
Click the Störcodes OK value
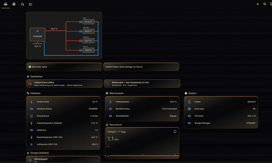254,109
